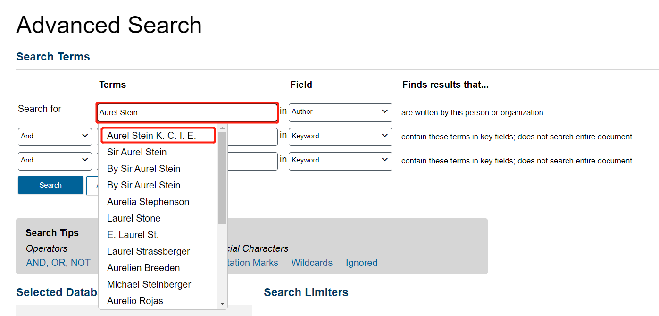659x316 pixels.
Task: Click inside the Aurel Stein search input
Action: click(187, 112)
